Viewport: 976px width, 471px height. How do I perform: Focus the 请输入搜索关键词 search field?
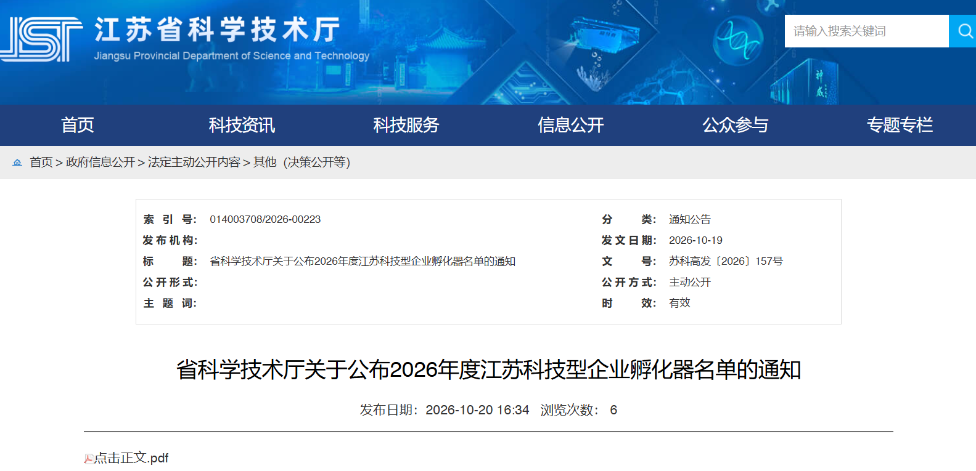(866, 31)
